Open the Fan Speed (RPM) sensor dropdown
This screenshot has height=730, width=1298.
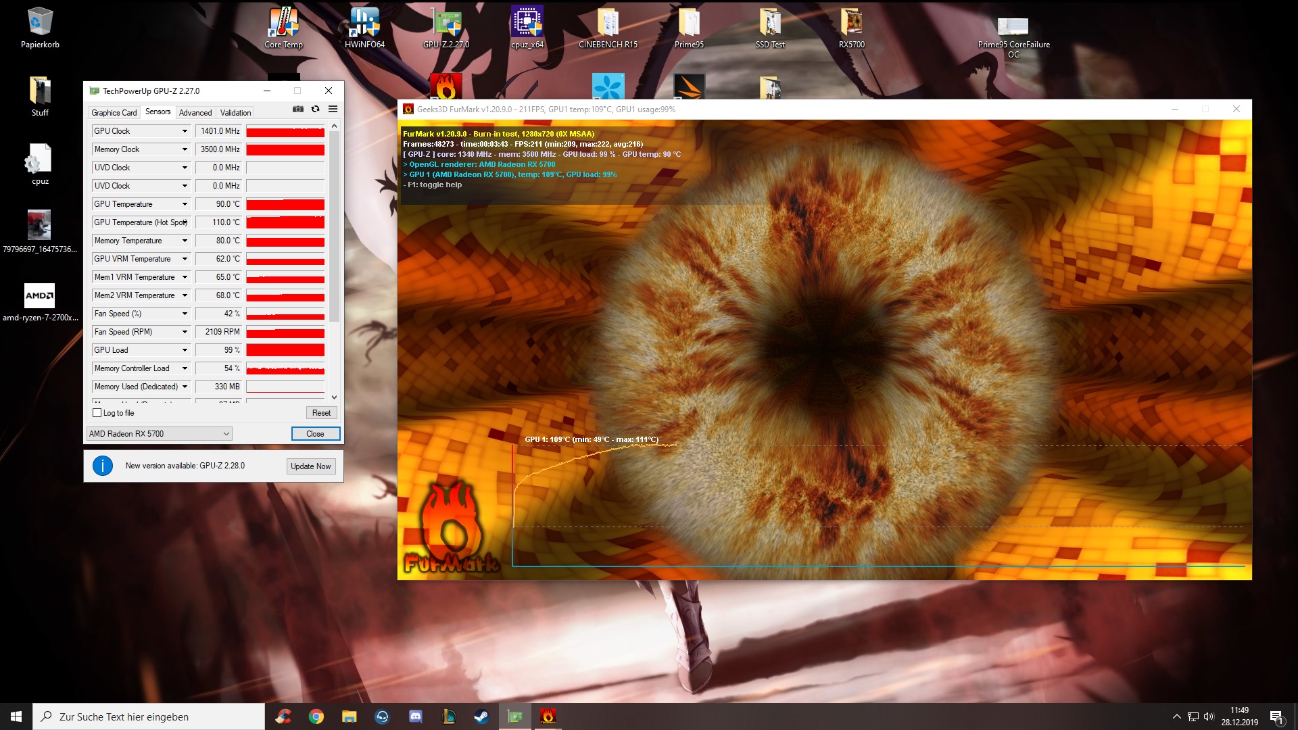pyautogui.click(x=185, y=332)
